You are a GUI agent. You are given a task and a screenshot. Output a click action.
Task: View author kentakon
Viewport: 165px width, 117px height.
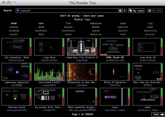(82, 85)
